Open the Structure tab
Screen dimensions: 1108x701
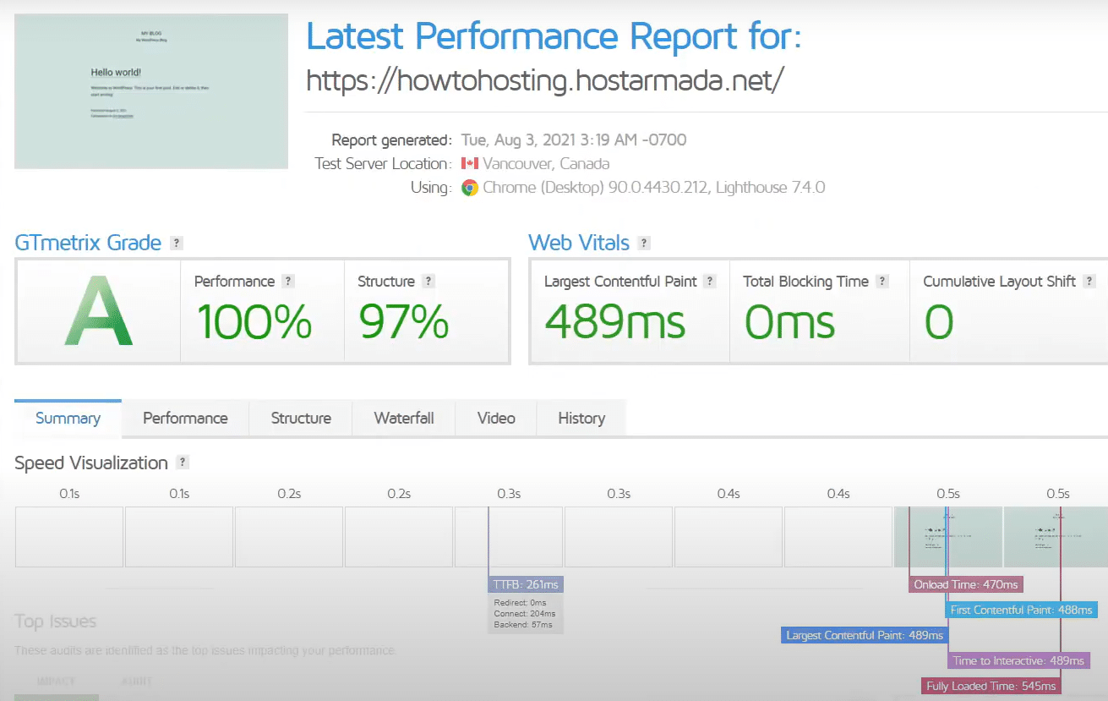[301, 418]
